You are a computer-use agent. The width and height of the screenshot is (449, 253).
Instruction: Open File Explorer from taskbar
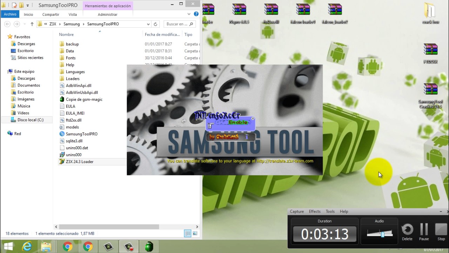tap(46, 247)
